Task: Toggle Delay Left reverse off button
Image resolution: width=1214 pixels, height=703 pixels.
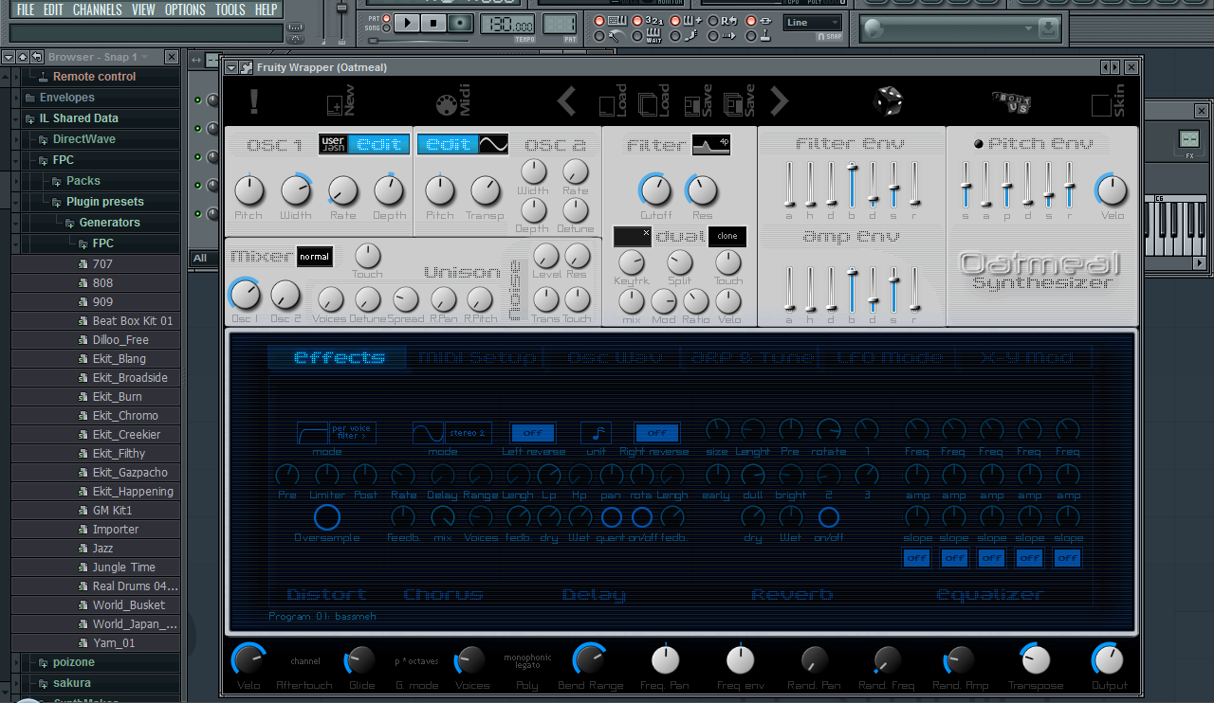Action: point(533,433)
